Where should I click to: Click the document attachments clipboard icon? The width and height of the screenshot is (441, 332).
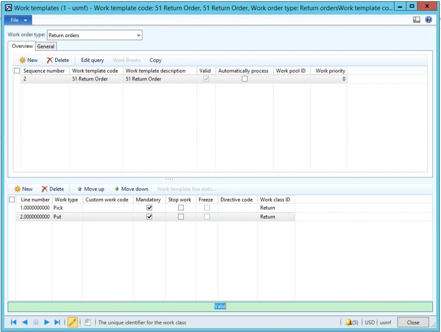click(x=87, y=322)
